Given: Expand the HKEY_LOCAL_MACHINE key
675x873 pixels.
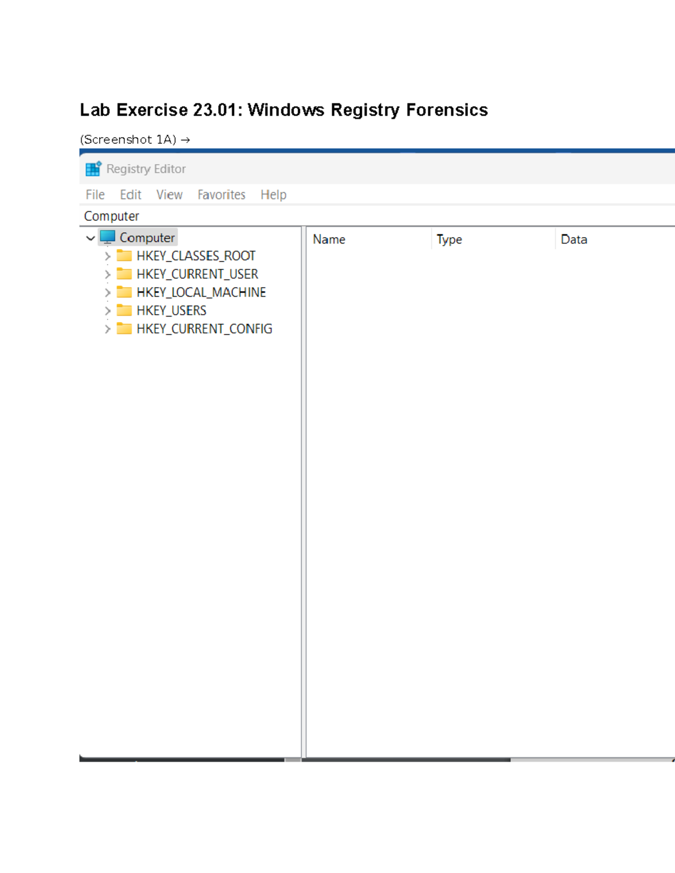Looking at the screenshot, I should point(107,292).
